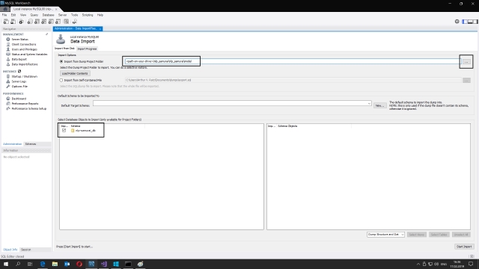Open the performance Dashboard item
479x269 pixels.
pyautogui.click(x=19, y=99)
